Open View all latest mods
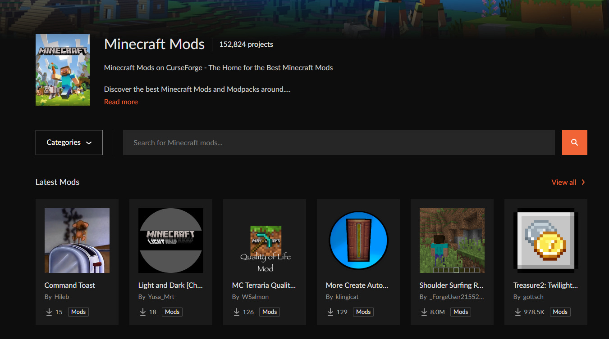Screen dimensions: 609x339 pyautogui.click(x=564, y=182)
